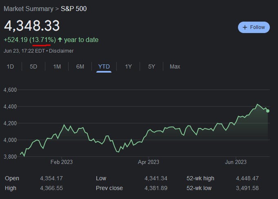Click the Prev close label
Viewport: 278px width, 199px height.
(109, 188)
